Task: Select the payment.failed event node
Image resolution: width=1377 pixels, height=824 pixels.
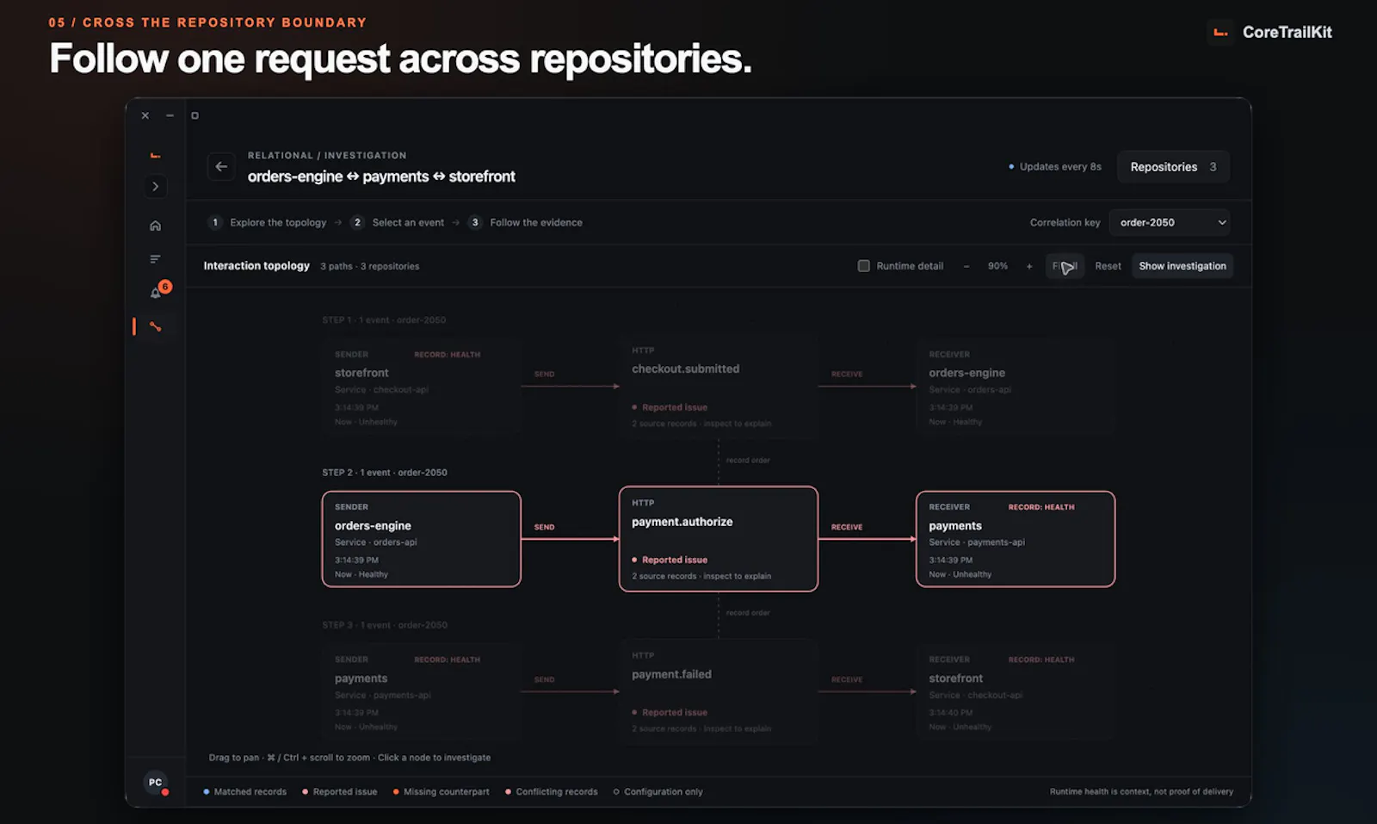Action: pyautogui.click(x=719, y=691)
